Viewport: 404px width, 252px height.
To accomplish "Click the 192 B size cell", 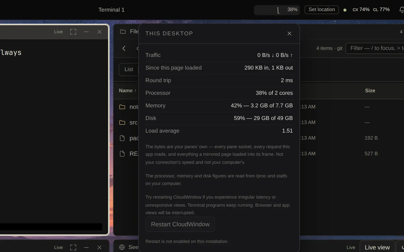I will [371, 138].
